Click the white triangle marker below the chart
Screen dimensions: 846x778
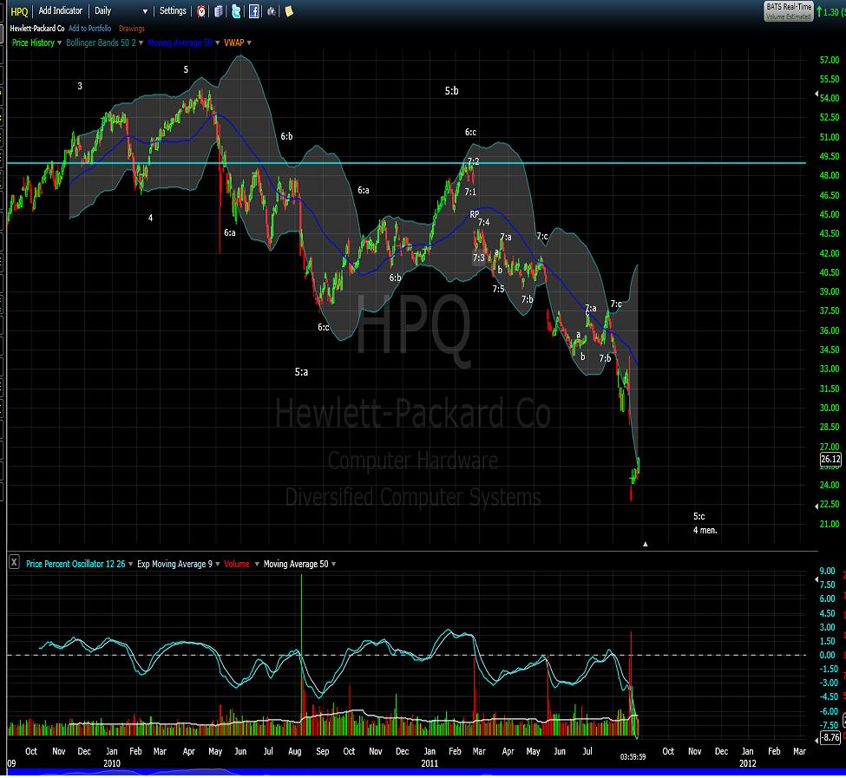point(646,545)
